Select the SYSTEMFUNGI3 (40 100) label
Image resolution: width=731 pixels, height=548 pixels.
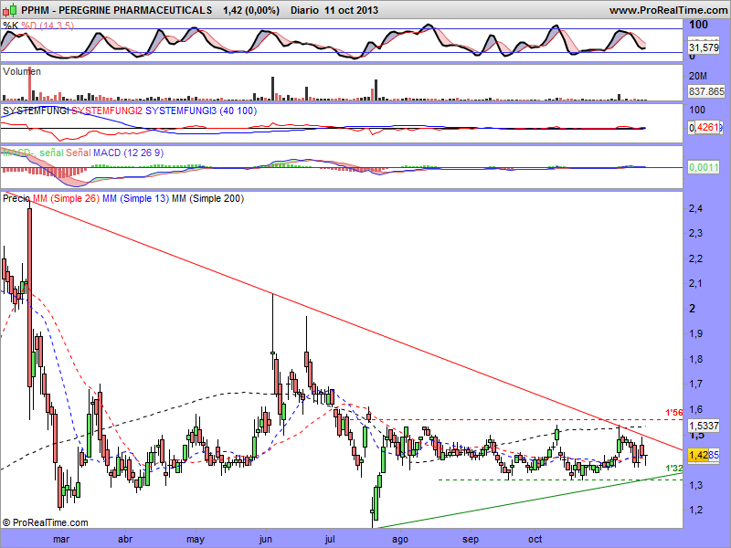point(201,111)
